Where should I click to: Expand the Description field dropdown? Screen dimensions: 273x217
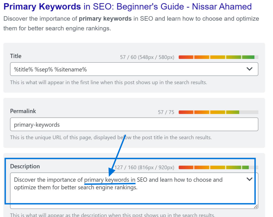250,179
